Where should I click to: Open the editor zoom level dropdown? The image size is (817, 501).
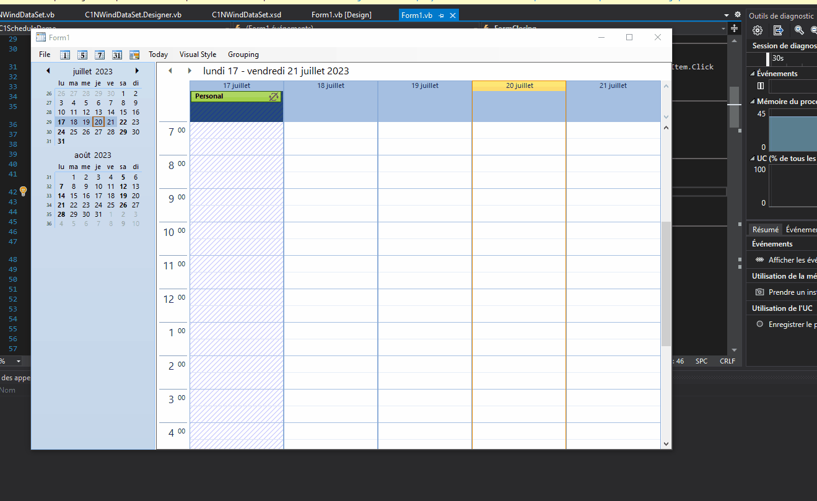click(x=18, y=361)
